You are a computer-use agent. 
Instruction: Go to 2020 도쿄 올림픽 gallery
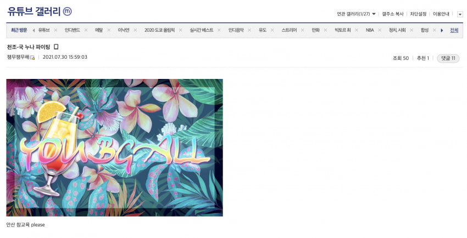coord(160,30)
